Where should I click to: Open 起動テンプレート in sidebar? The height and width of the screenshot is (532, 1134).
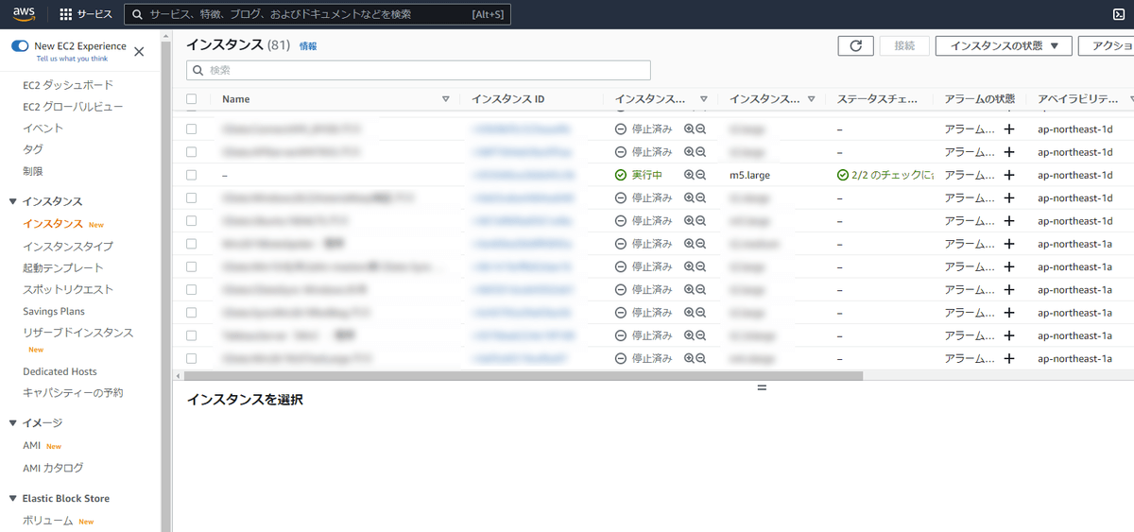(x=63, y=267)
